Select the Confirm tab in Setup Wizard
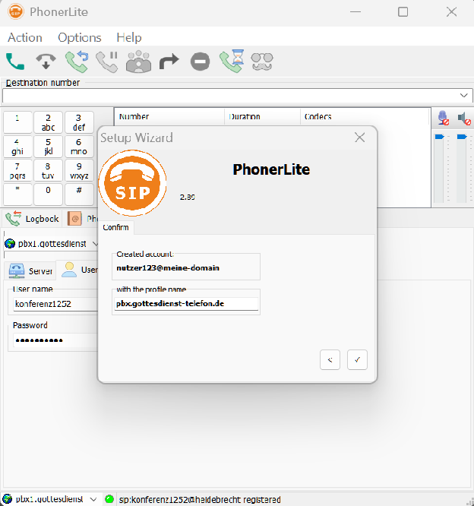 point(115,227)
